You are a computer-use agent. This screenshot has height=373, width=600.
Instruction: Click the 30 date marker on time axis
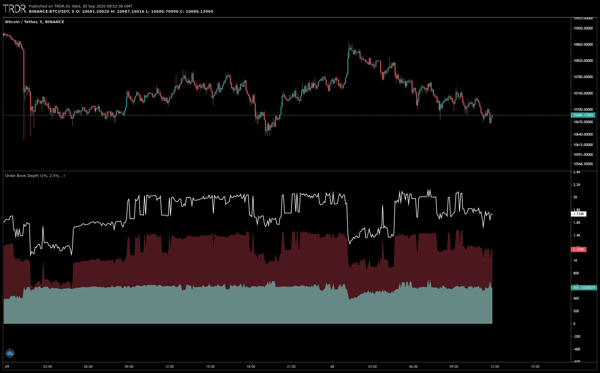point(332,366)
